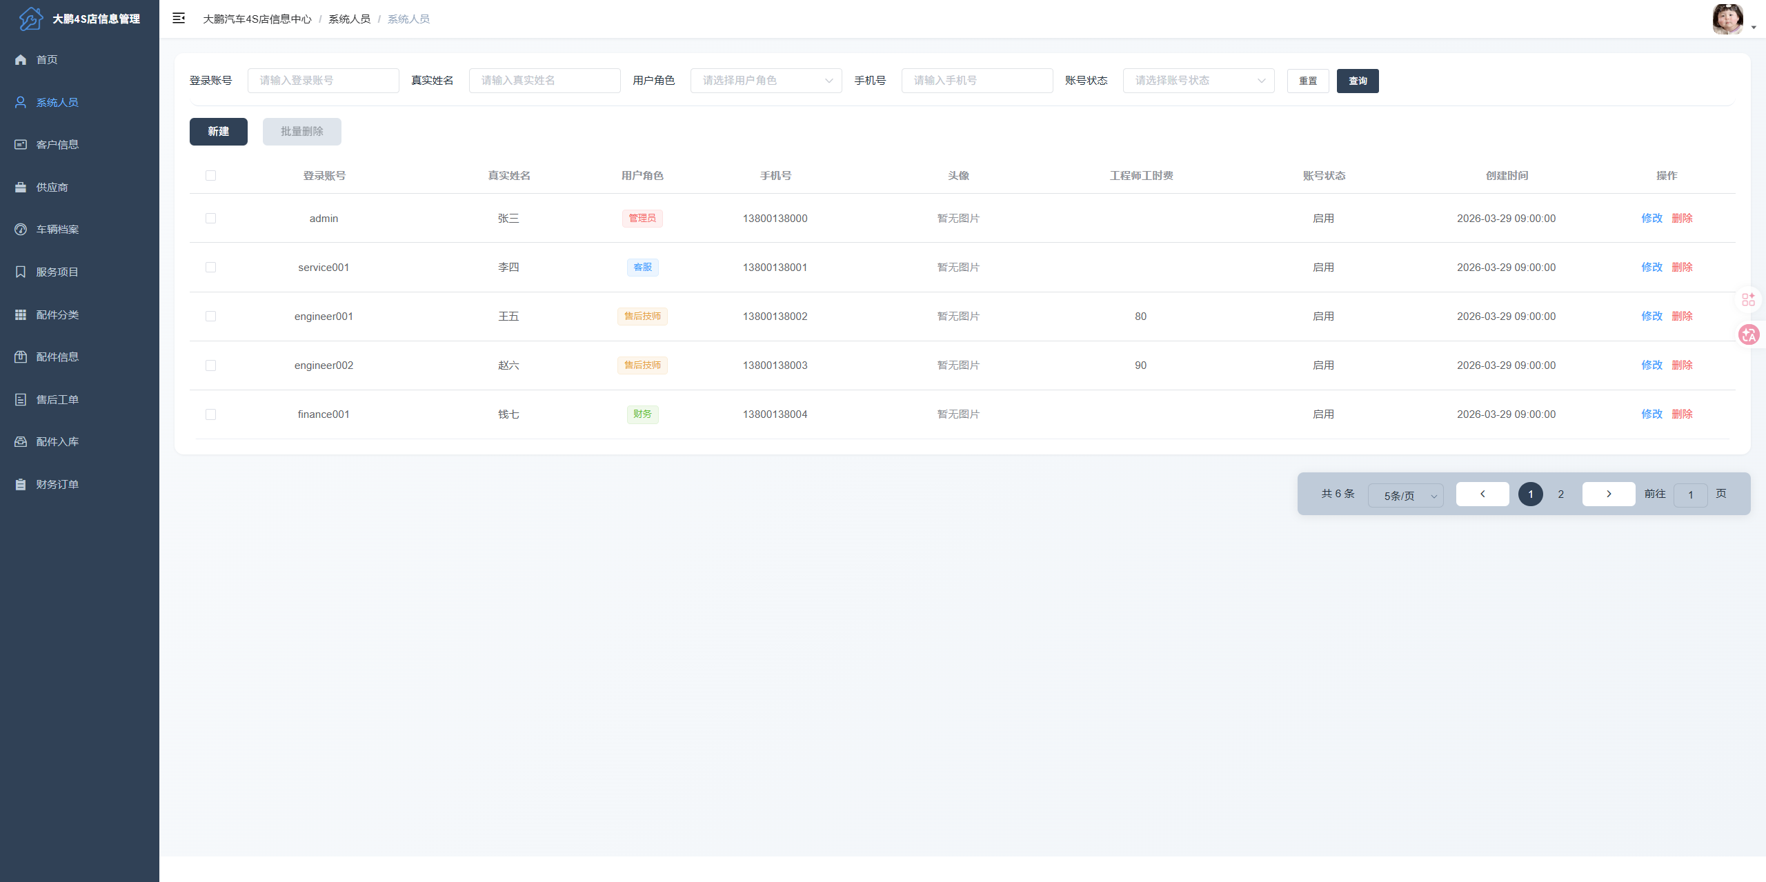Click the 售后工单 document icon

pyautogui.click(x=21, y=399)
